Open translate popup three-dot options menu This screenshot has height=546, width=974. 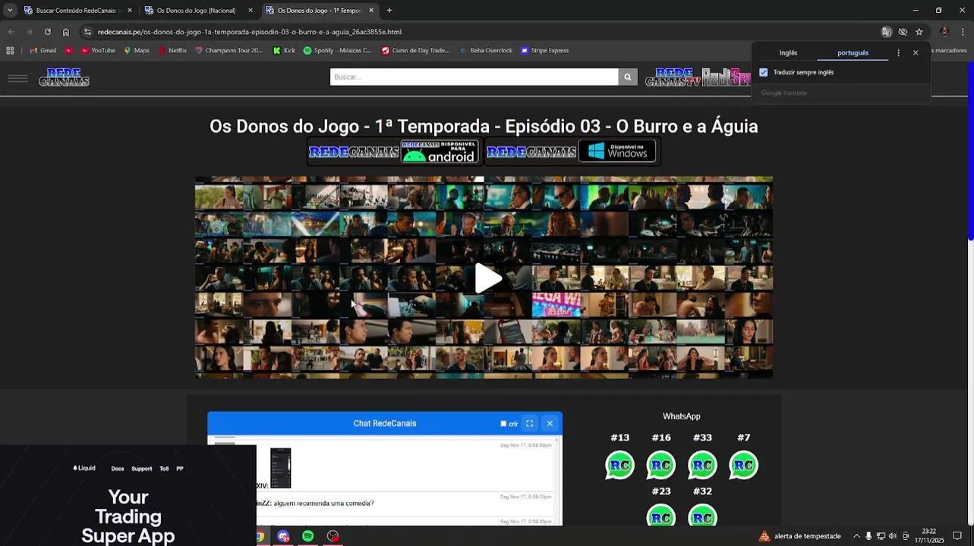click(898, 53)
